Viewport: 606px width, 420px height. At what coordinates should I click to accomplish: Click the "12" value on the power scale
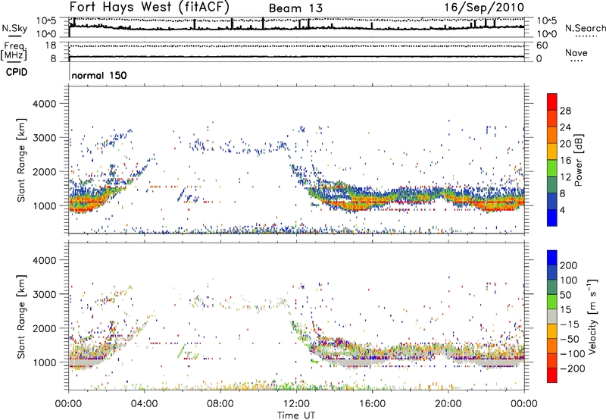(x=565, y=177)
